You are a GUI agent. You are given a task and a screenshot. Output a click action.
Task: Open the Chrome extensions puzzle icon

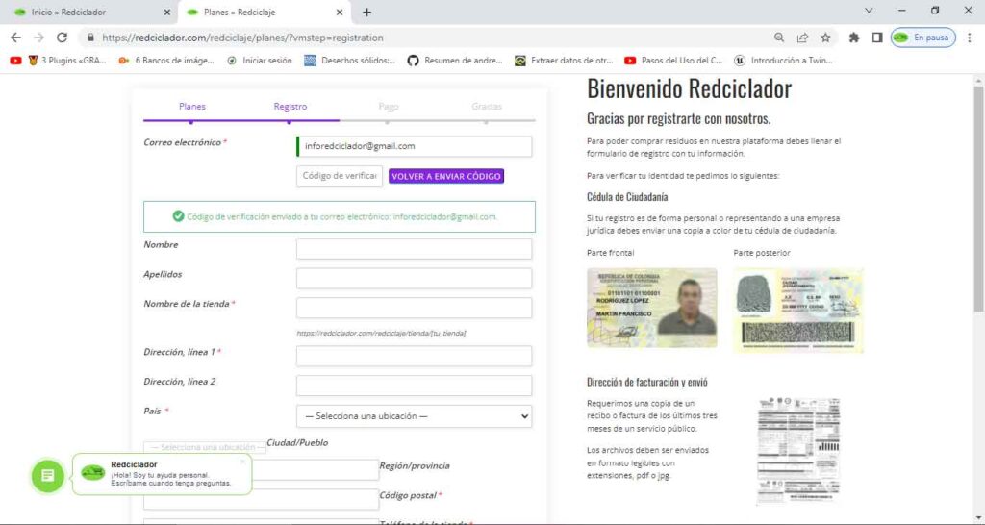coord(854,37)
